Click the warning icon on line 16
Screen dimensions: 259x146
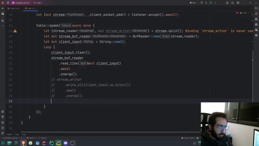tap(15, 31)
